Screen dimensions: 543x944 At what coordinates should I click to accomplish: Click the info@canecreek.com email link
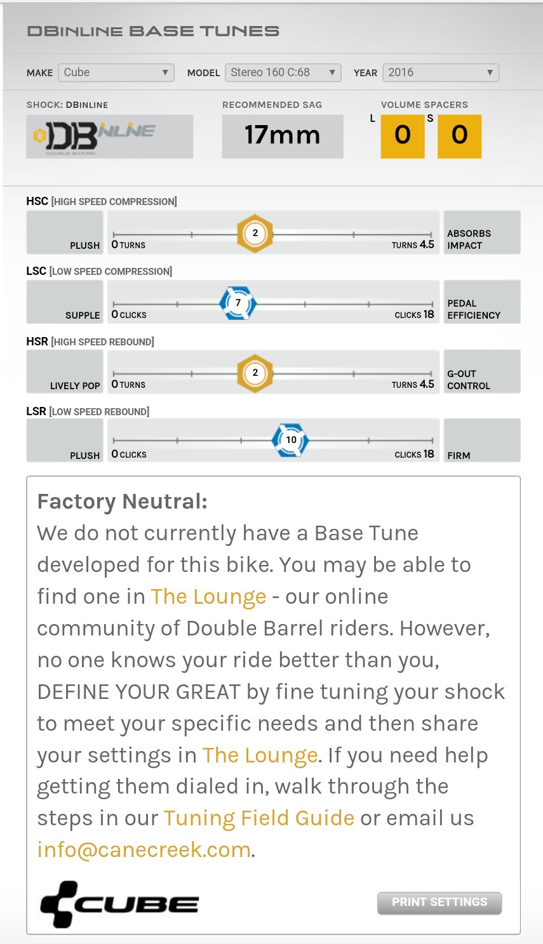click(x=144, y=849)
